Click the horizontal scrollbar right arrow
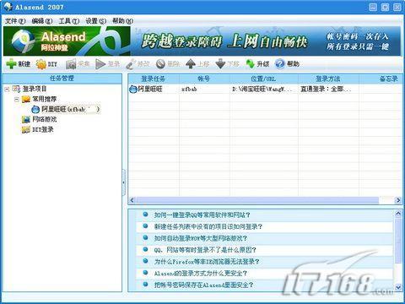Screen dimensions: 405x304 click(x=398, y=200)
